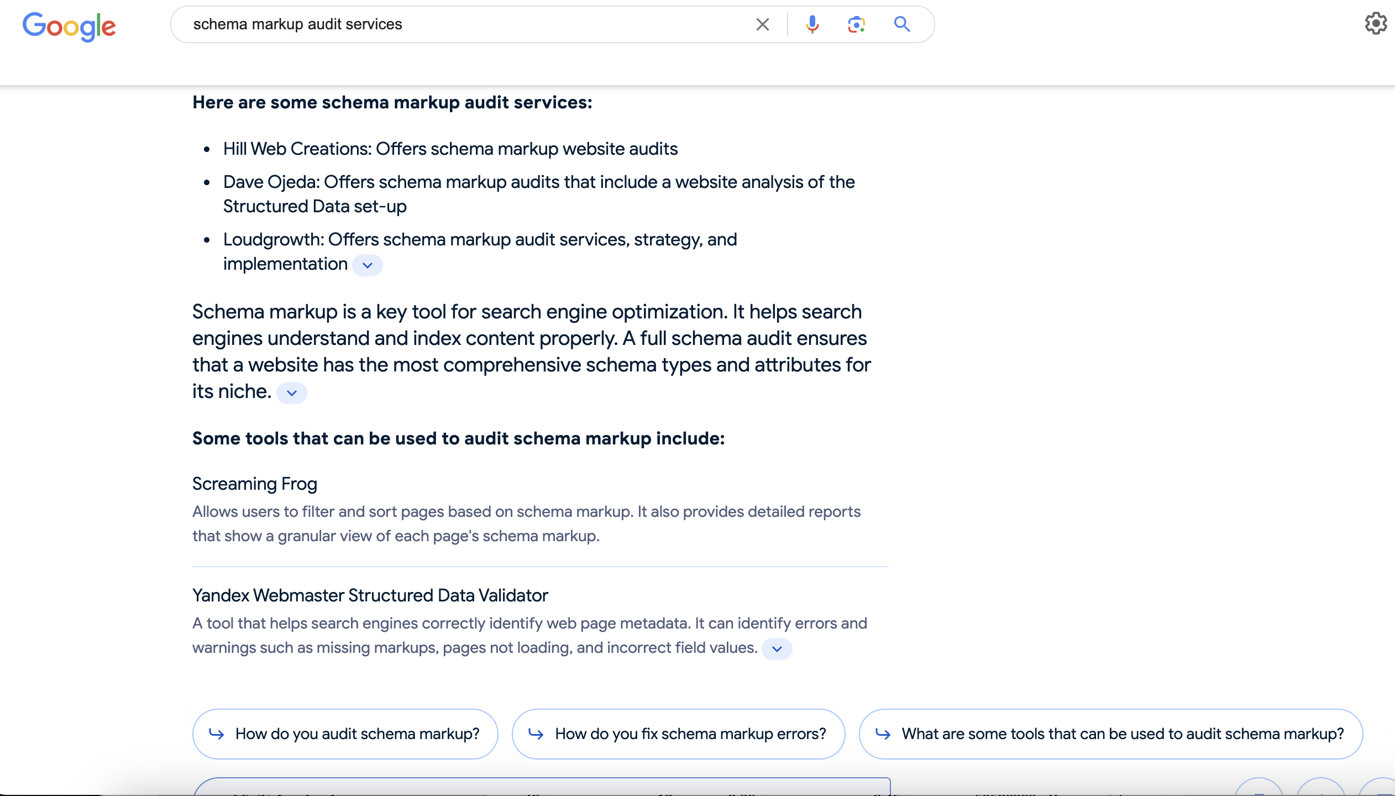Click the Hill Web Creations list item

pyautogui.click(x=450, y=149)
